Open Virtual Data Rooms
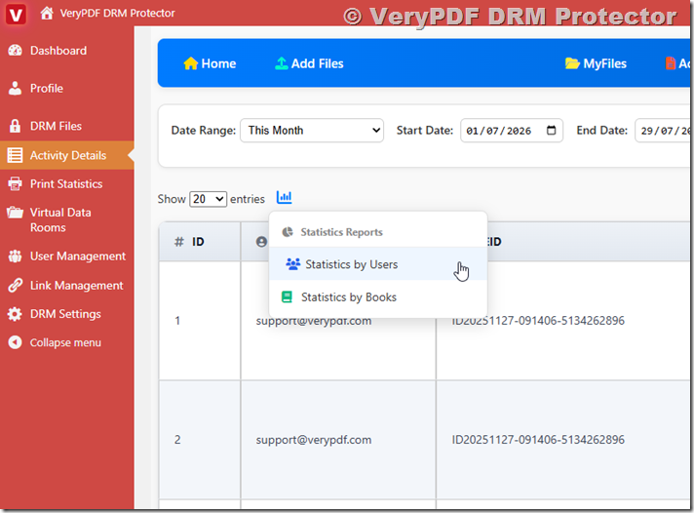Screen dimensions: 694x513 (x=60, y=219)
